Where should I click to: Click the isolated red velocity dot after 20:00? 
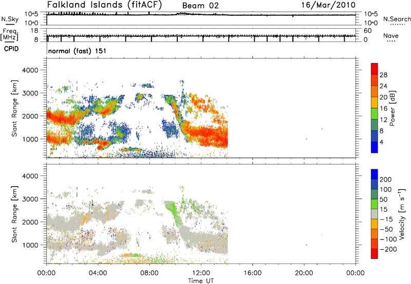click(x=306, y=245)
